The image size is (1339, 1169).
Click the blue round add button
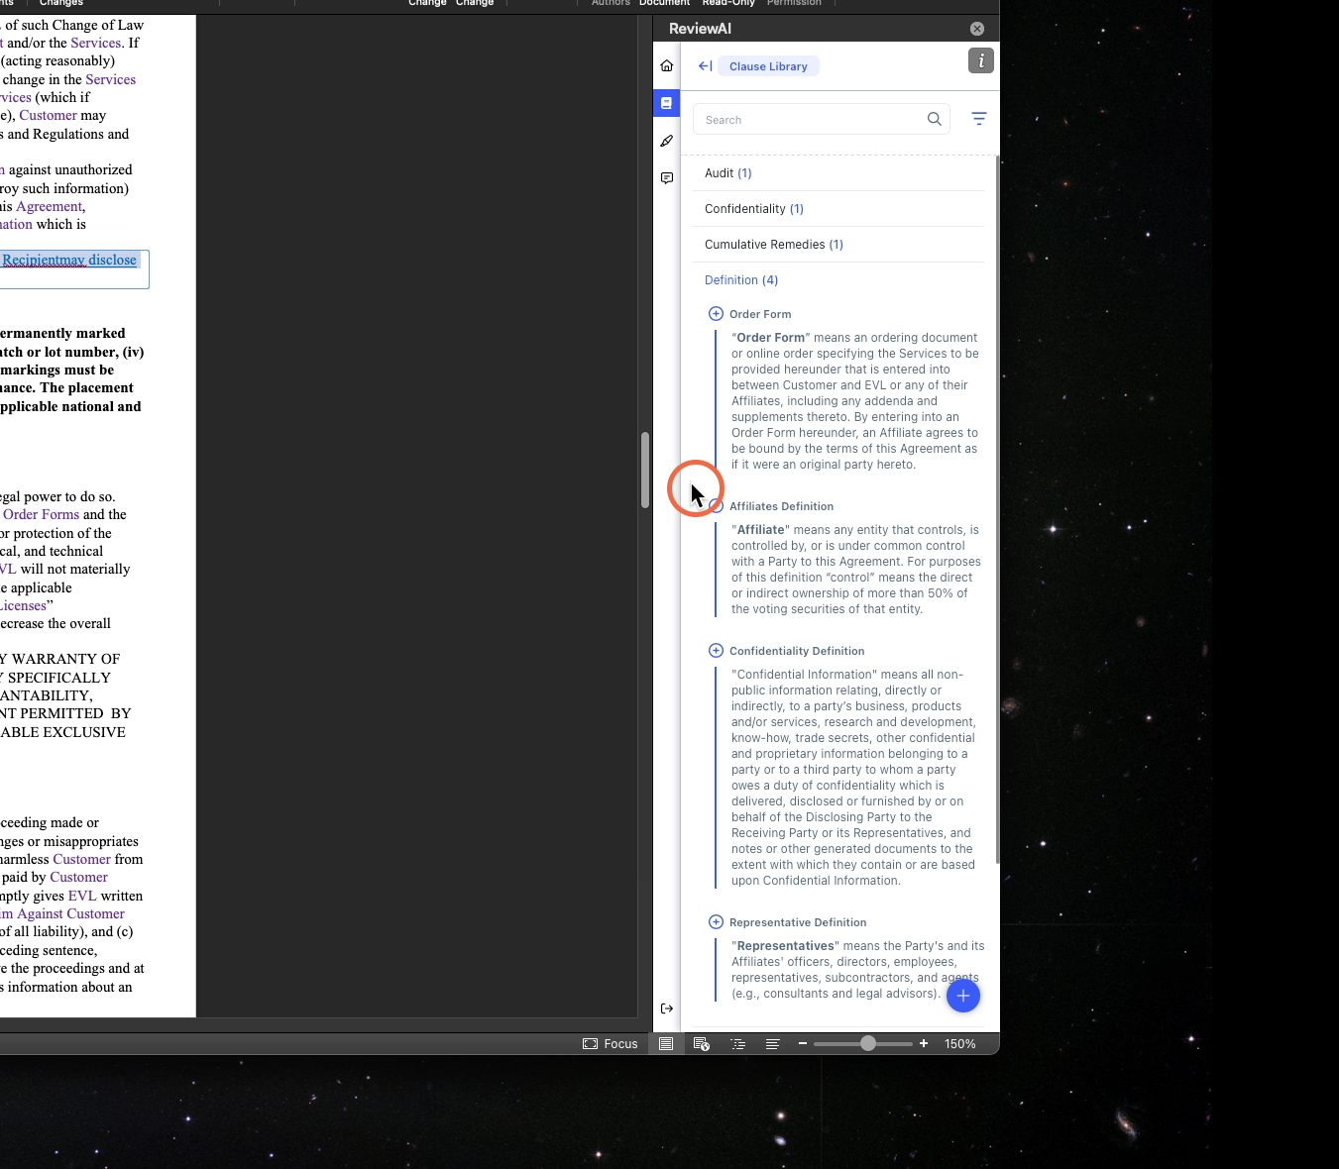pyautogui.click(x=963, y=996)
